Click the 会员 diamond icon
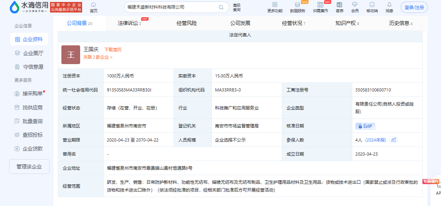 (x=355, y=5)
